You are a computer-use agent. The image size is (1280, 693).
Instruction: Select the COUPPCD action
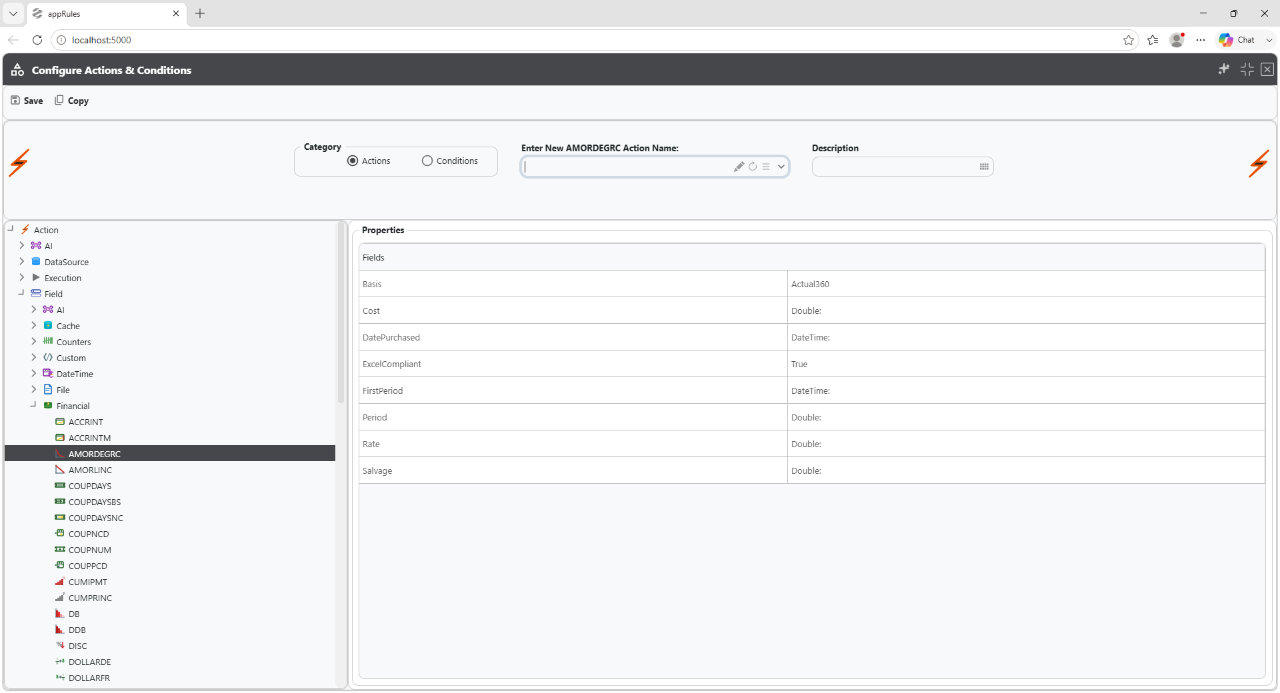click(x=87, y=566)
